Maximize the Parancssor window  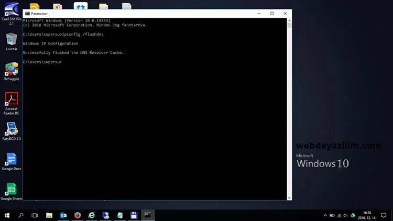coord(272,14)
